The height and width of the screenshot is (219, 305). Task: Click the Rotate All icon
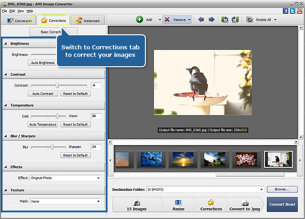[x=249, y=20]
